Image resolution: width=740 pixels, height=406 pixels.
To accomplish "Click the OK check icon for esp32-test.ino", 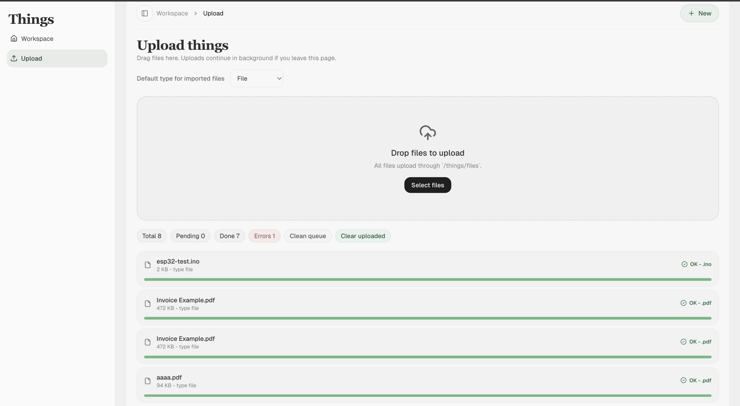I will click(x=684, y=264).
